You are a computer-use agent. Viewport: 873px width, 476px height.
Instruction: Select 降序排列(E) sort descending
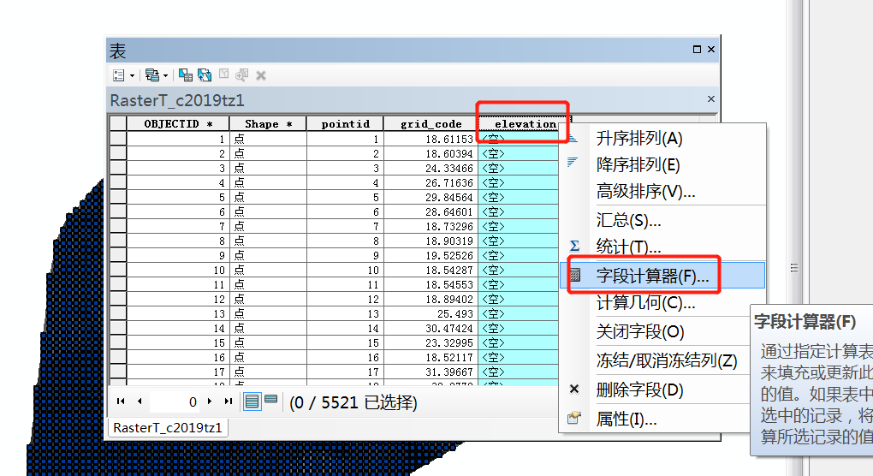click(638, 165)
